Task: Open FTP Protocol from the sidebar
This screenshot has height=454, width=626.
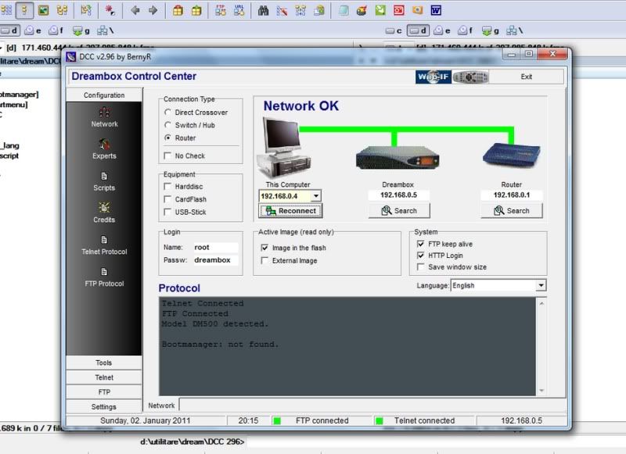Action: [104, 277]
